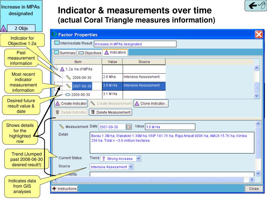Viewport: 267px width, 200px height.
Task: Click the Clone Indicator... button
Action: point(151,103)
